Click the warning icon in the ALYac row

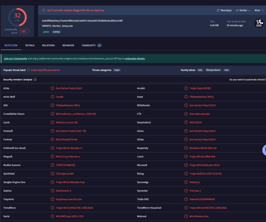click(x=53, y=88)
